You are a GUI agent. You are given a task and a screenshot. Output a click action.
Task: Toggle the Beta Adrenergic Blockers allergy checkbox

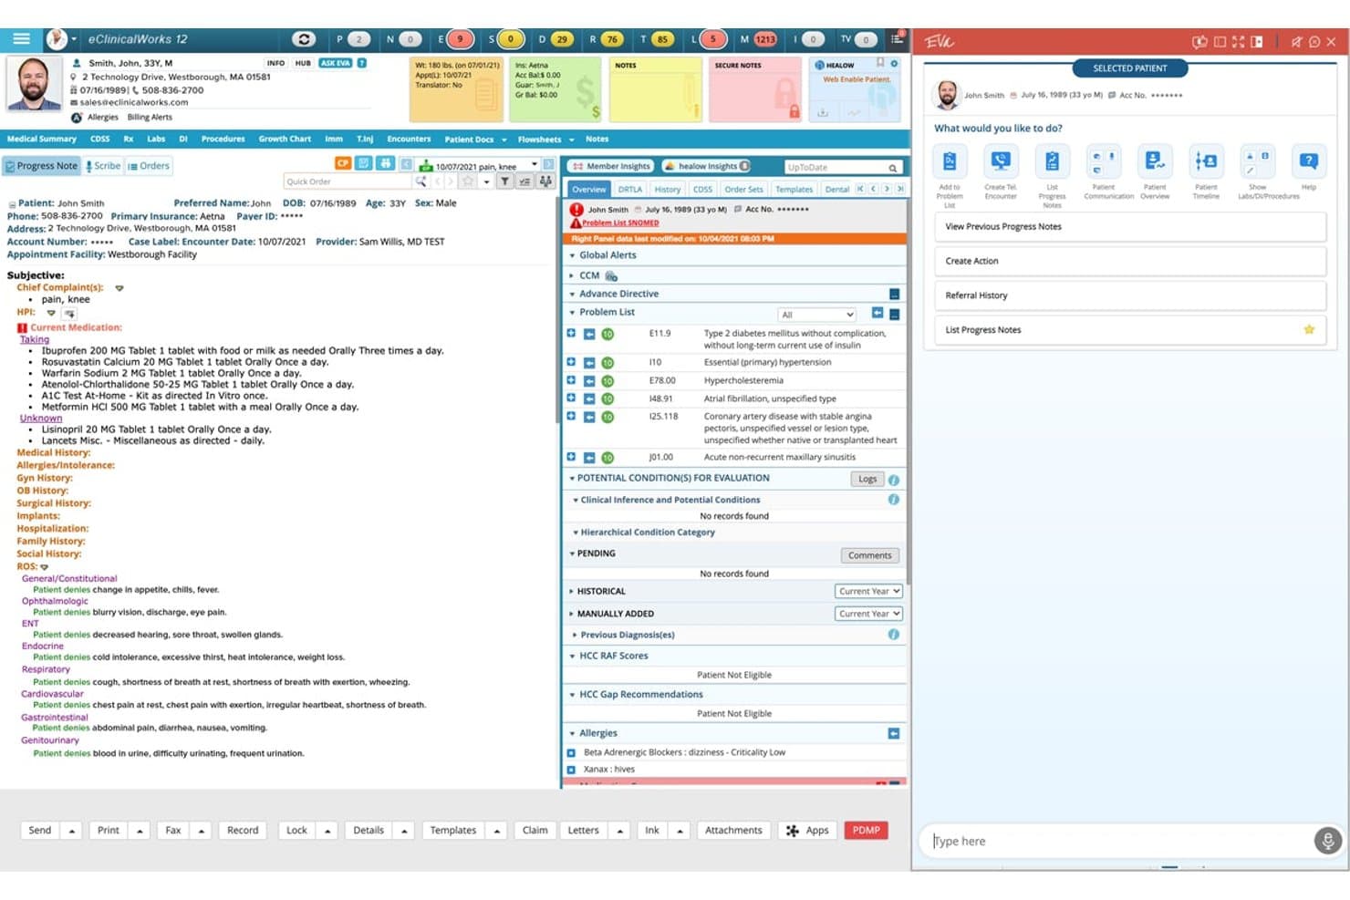tap(571, 753)
